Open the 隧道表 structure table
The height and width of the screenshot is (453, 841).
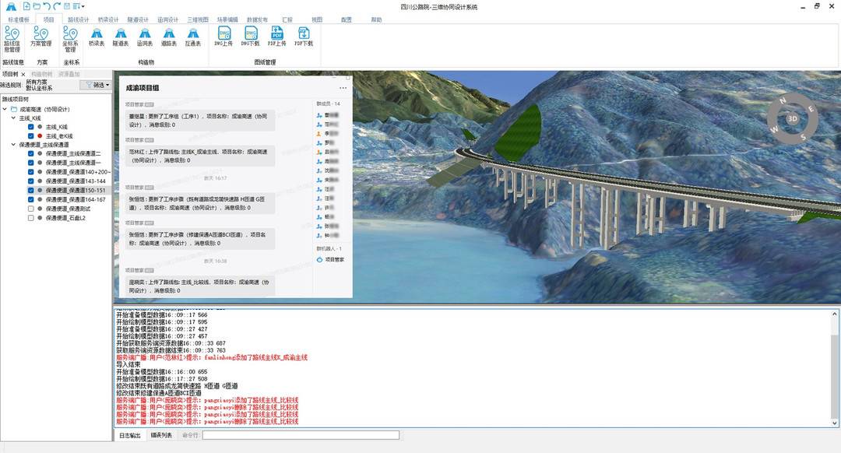121,37
